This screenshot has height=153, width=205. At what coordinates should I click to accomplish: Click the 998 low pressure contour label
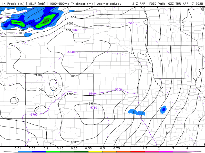(91, 104)
